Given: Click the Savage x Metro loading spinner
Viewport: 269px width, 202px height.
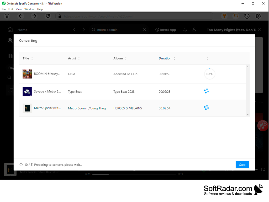Looking at the screenshot, I should (x=206, y=91).
